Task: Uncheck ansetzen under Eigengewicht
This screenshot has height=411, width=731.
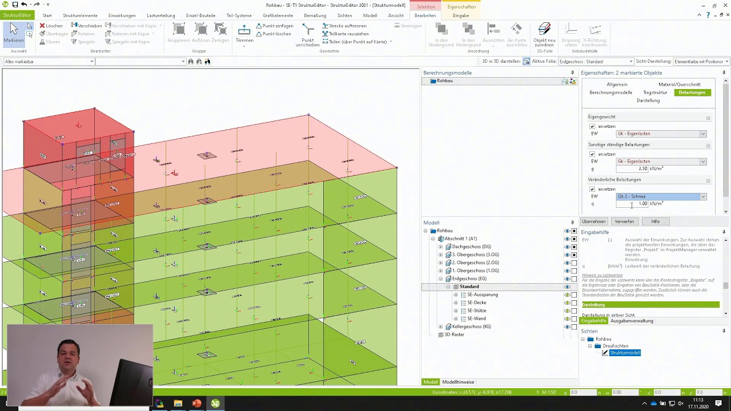Action: pos(592,126)
